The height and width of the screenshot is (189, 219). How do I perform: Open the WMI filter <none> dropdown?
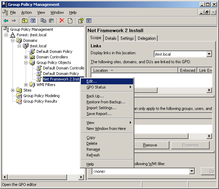tap(192, 171)
